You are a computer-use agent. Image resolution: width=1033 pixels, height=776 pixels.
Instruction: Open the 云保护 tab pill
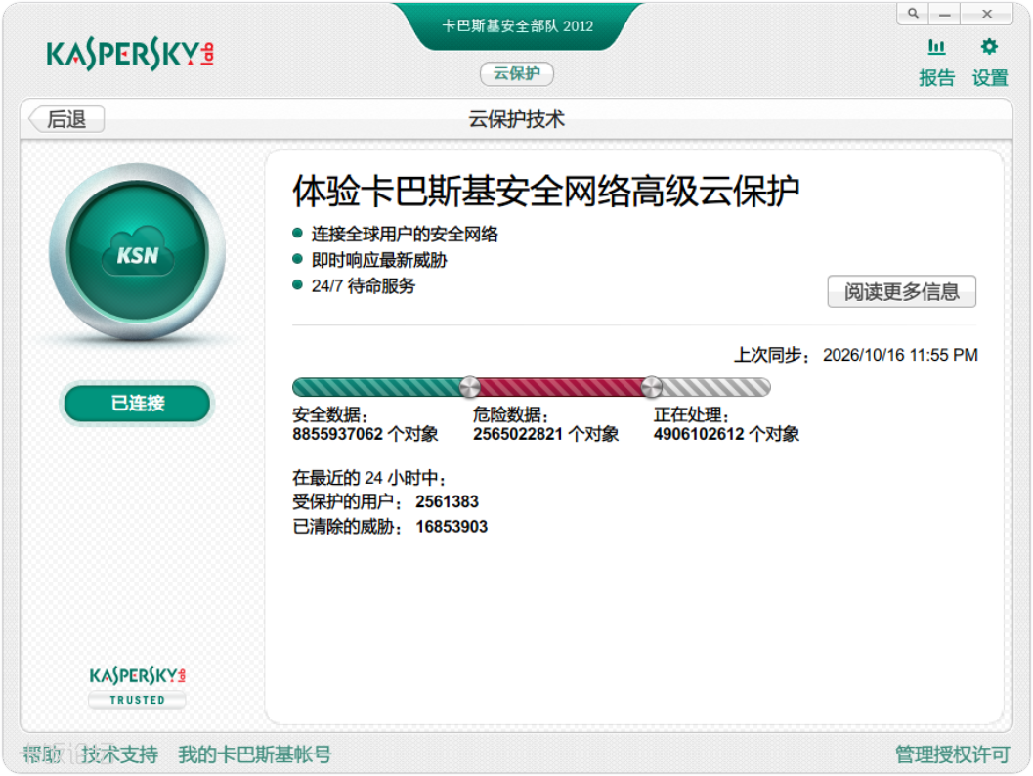coord(516,73)
